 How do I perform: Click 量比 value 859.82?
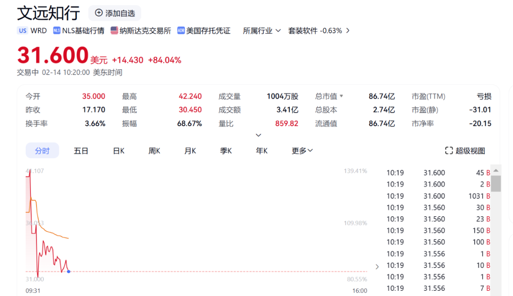tap(286, 123)
